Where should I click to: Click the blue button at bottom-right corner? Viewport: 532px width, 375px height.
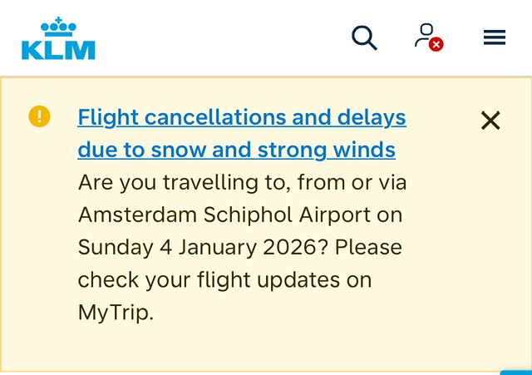517,372
